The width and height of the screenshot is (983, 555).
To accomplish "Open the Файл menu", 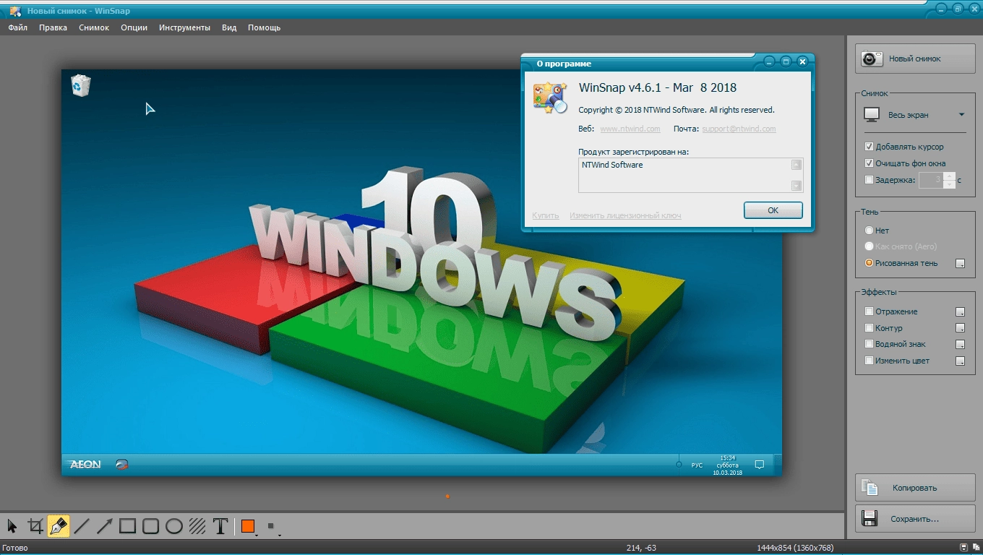I will point(18,27).
